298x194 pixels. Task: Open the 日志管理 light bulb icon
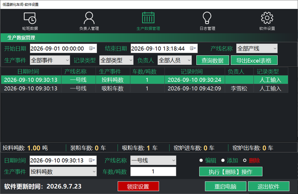pos(207,18)
